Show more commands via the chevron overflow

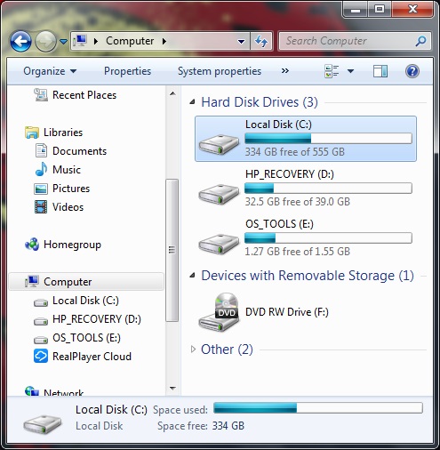[x=284, y=71]
